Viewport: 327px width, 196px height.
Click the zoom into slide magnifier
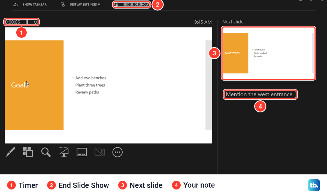click(46, 152)
